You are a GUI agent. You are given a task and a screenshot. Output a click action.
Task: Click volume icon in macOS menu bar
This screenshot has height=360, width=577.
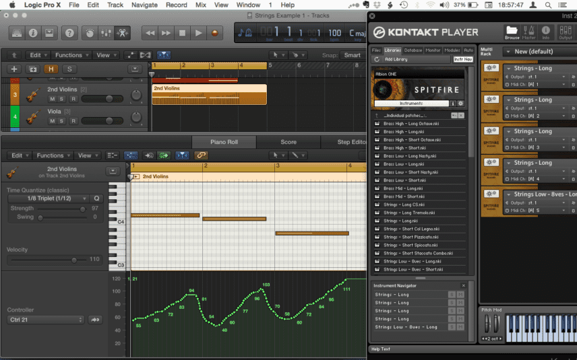444,5
